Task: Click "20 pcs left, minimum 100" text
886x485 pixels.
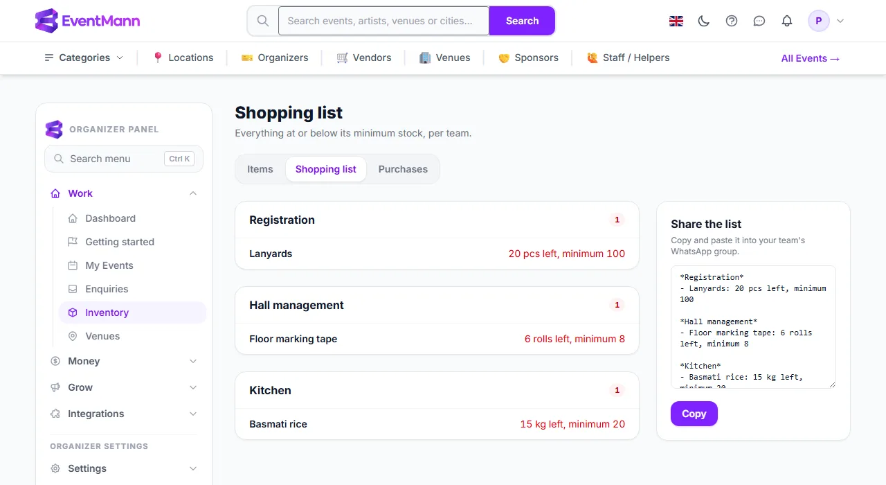Action: click(x=567, y=254)
